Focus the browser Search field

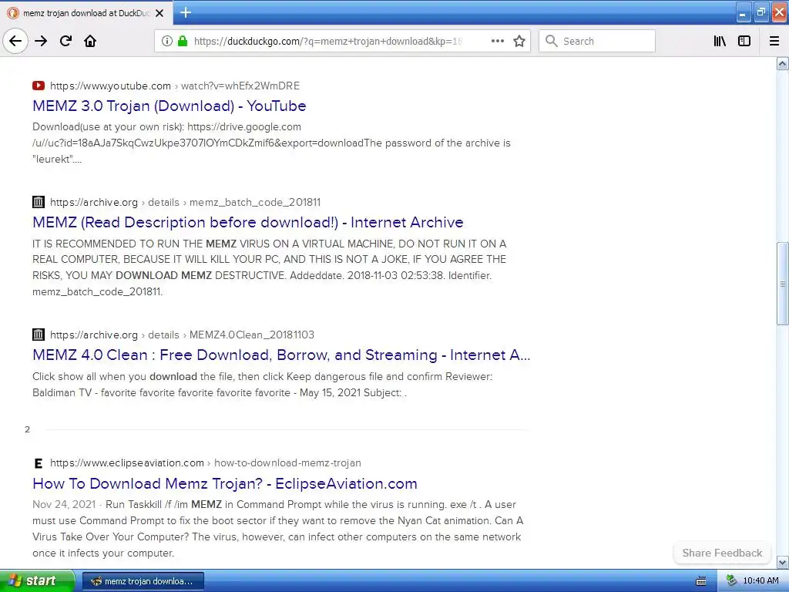coord(597,41)
